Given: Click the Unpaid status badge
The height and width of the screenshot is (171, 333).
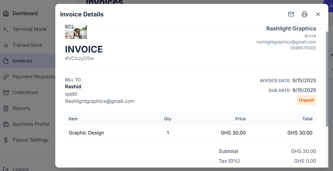Looking at the screenshot, I should (x=306, y=100).
